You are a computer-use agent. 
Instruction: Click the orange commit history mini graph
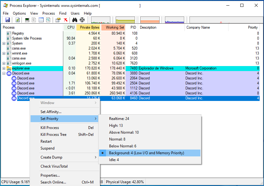150,20
